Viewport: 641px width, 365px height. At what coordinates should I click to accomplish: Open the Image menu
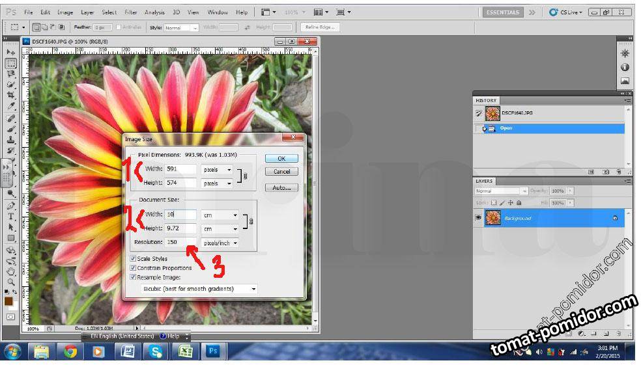point(65,12)
